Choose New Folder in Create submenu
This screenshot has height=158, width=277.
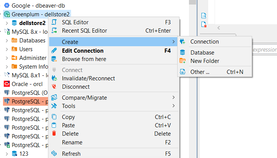point(215,61)
